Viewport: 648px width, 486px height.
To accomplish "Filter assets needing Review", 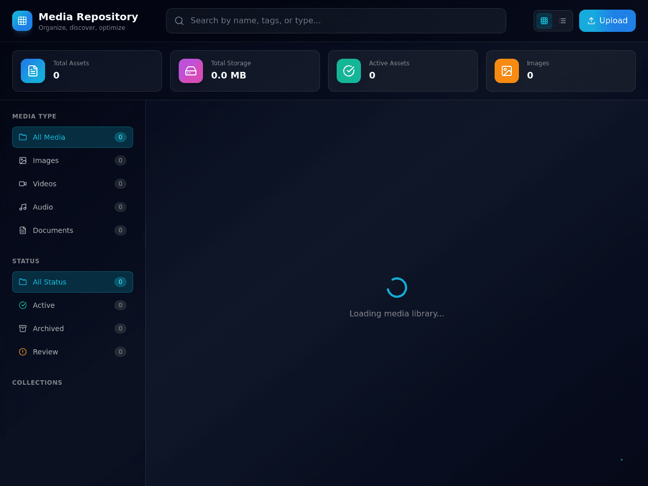I will (72, 352).
